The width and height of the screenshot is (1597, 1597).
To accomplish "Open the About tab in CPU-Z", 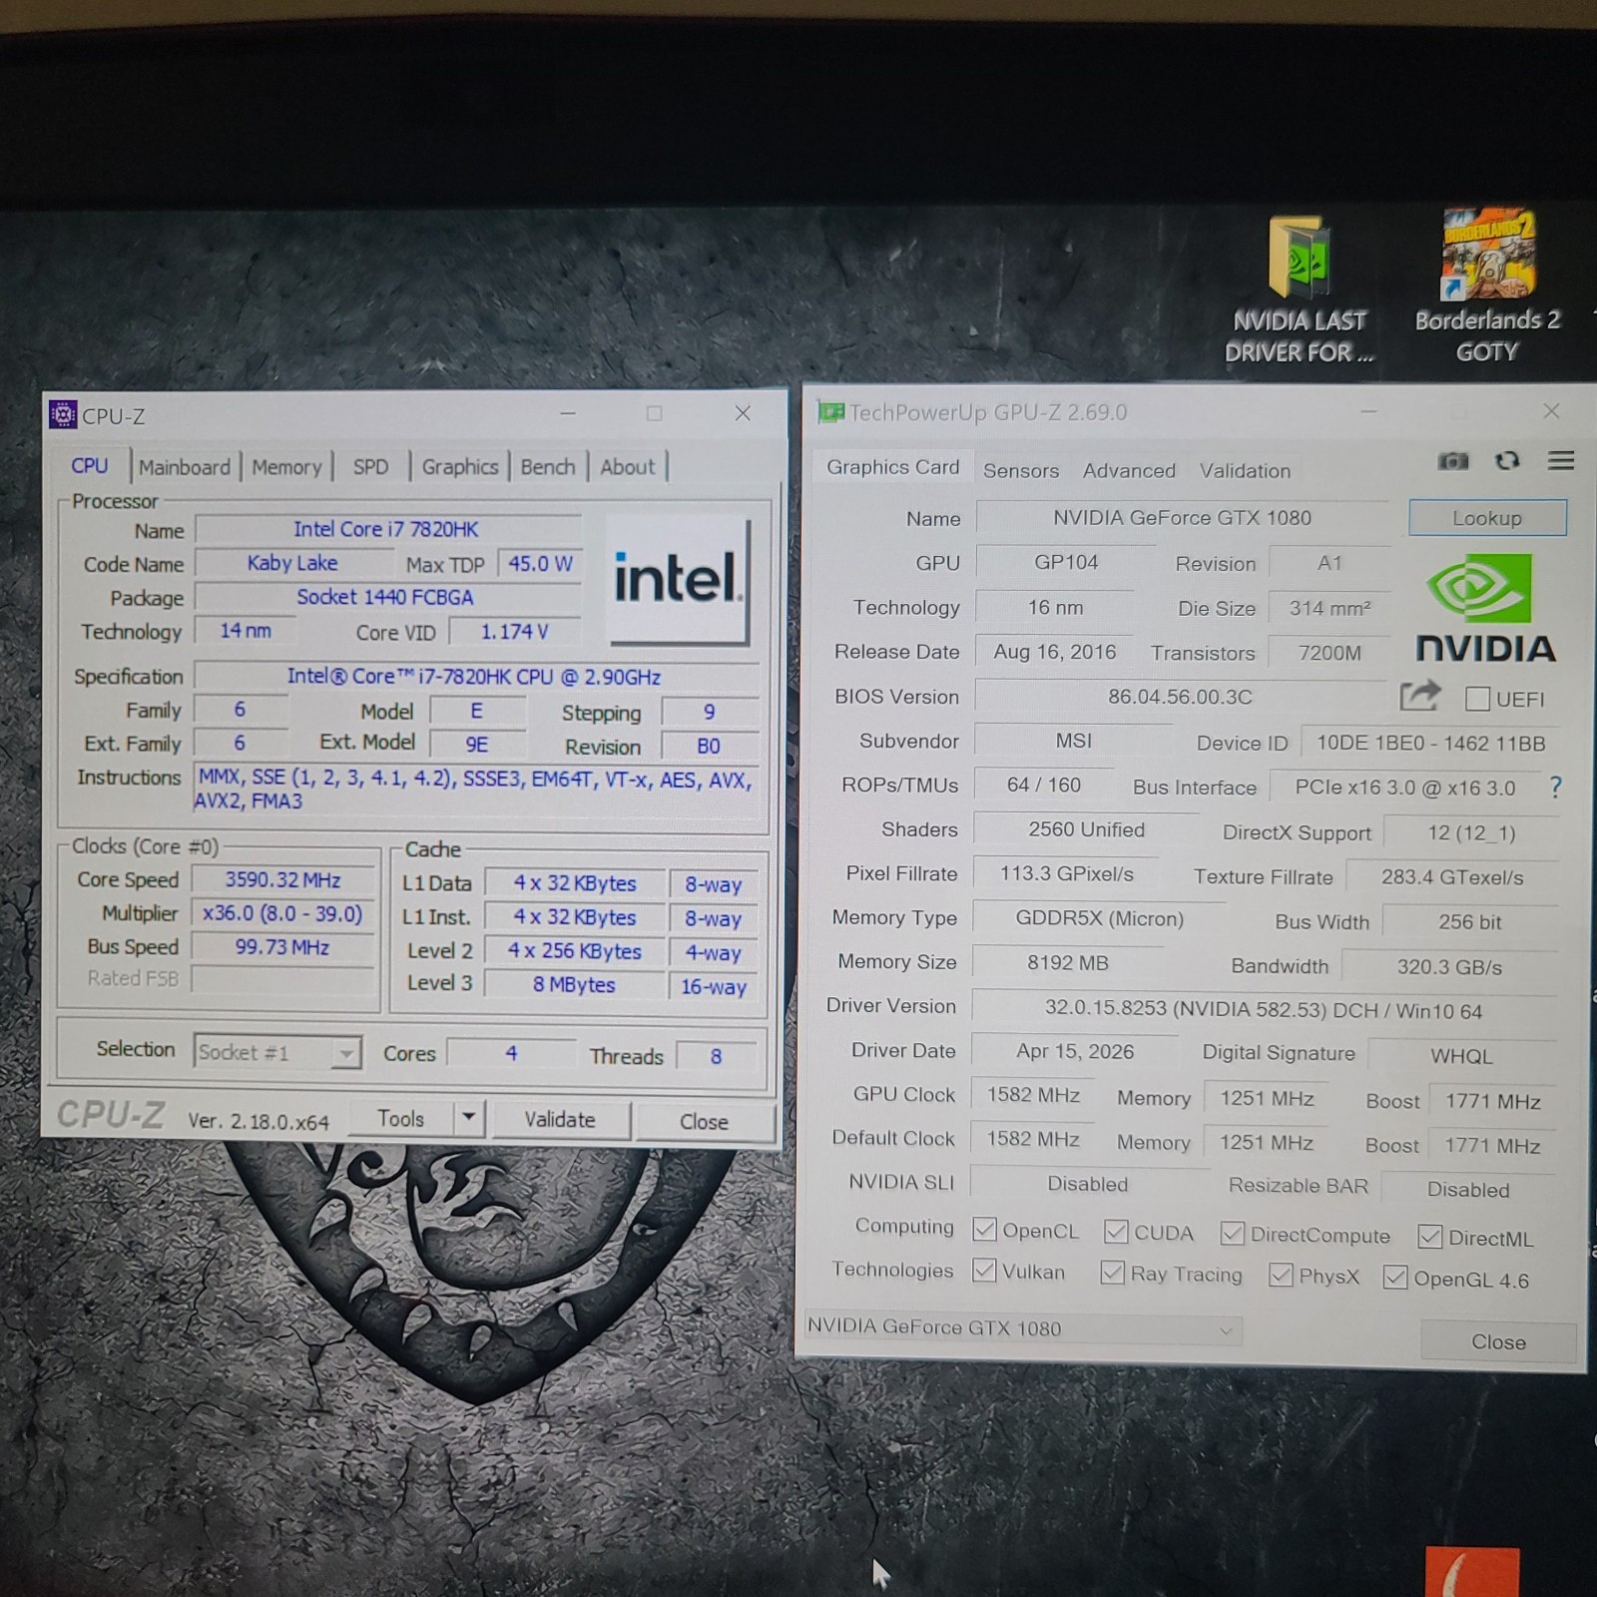I will tap(628, 467).
